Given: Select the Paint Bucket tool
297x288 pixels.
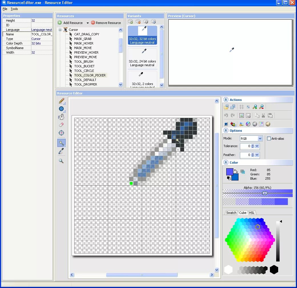Looking at the screenshot, I should [x=61, y=117].
